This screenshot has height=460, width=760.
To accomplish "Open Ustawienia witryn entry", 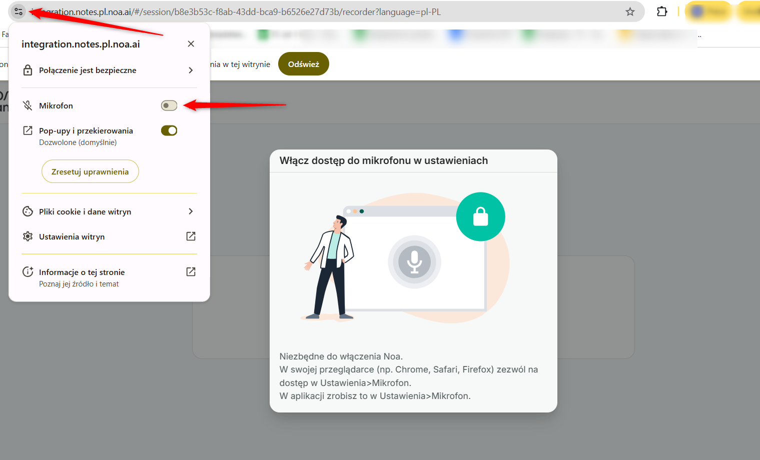I will click(109, 236).
